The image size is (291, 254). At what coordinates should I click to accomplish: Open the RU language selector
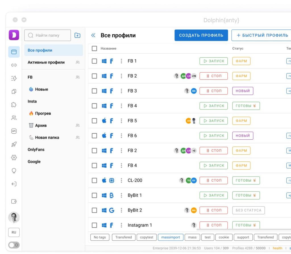tap(14, 232)
